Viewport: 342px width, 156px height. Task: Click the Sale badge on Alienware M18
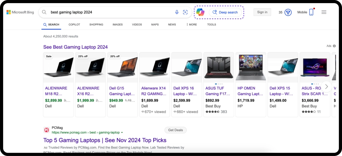point(49,56)
